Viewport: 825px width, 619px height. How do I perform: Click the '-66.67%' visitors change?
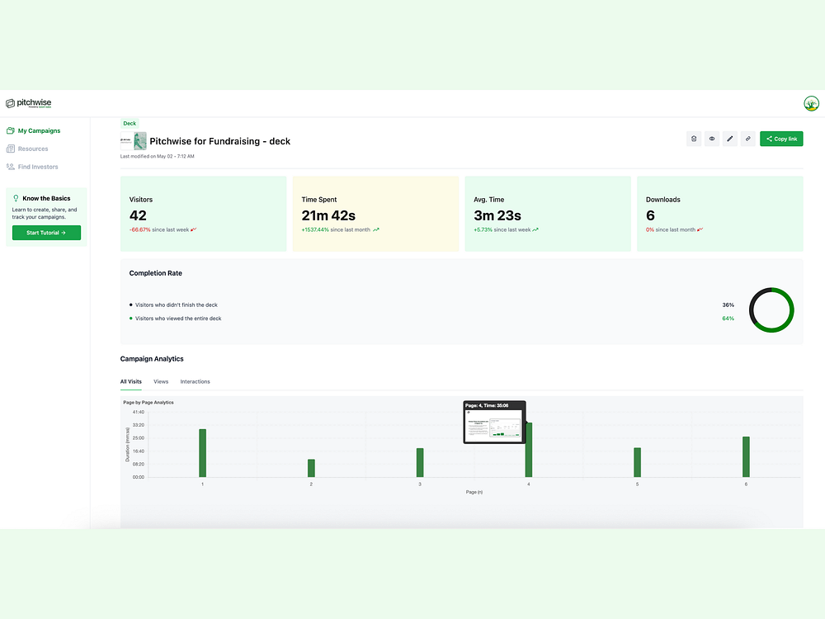click(140, 229)
